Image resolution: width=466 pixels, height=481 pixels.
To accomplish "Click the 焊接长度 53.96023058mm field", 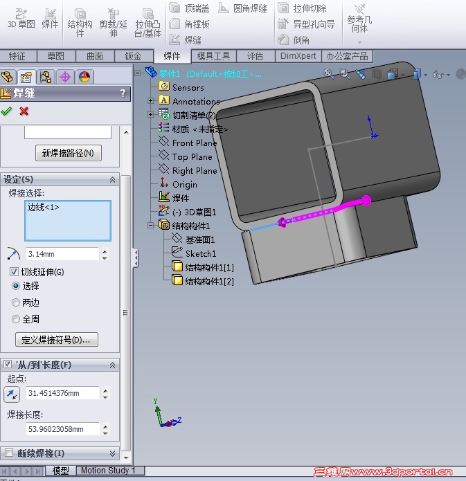I will click(62, 429).
